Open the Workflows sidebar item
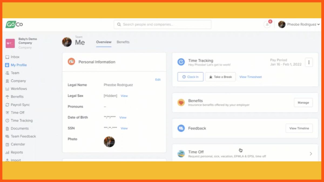324x182 pixels. pyautogui.click(x=19, y=89)
